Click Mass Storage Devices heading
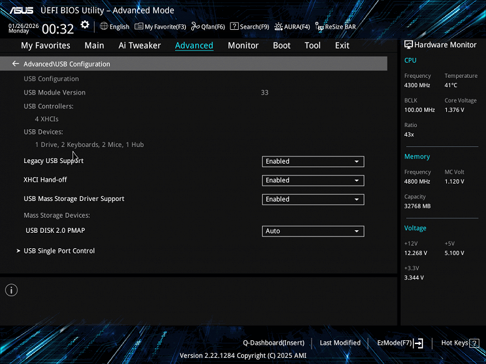The height and width of the screenshot is (364, 486). 57,215
